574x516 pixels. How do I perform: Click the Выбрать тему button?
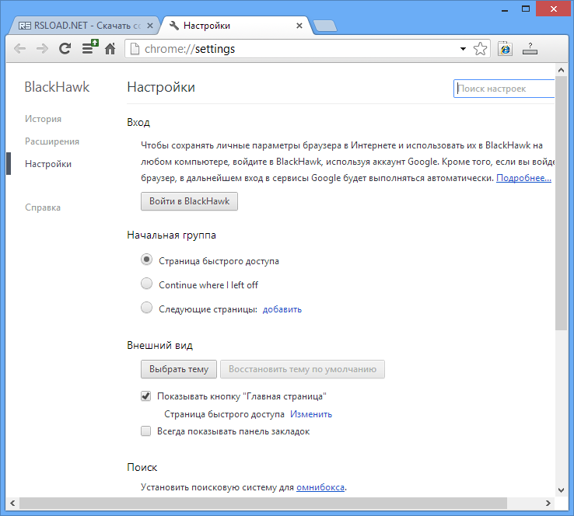pyautogui.click(x=179, y=369)
